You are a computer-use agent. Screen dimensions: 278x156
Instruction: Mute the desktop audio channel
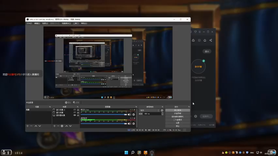(x=129, y=124)
